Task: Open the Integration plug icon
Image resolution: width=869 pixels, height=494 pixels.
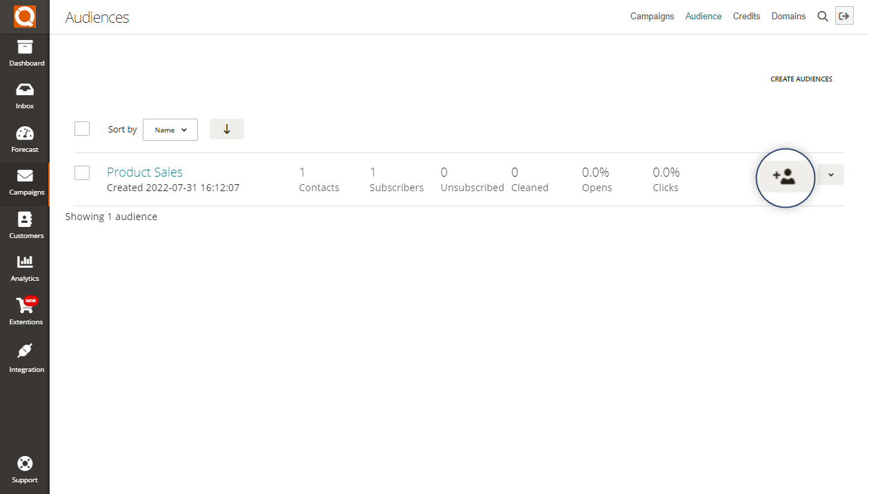Action: (x=25, y=352)
